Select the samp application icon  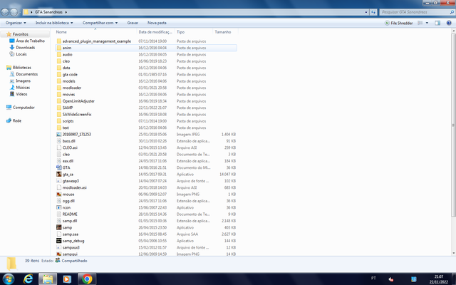(59, 227)
